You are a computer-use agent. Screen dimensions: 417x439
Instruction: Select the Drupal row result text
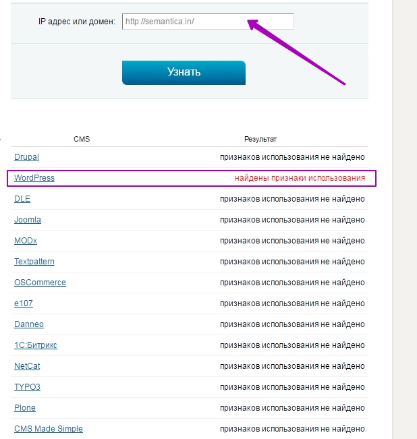point(292,157)
